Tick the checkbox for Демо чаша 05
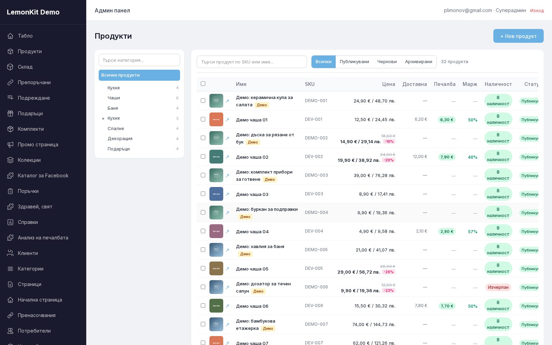This screenshot has width=552, height=345. click(x=203, y=268)
